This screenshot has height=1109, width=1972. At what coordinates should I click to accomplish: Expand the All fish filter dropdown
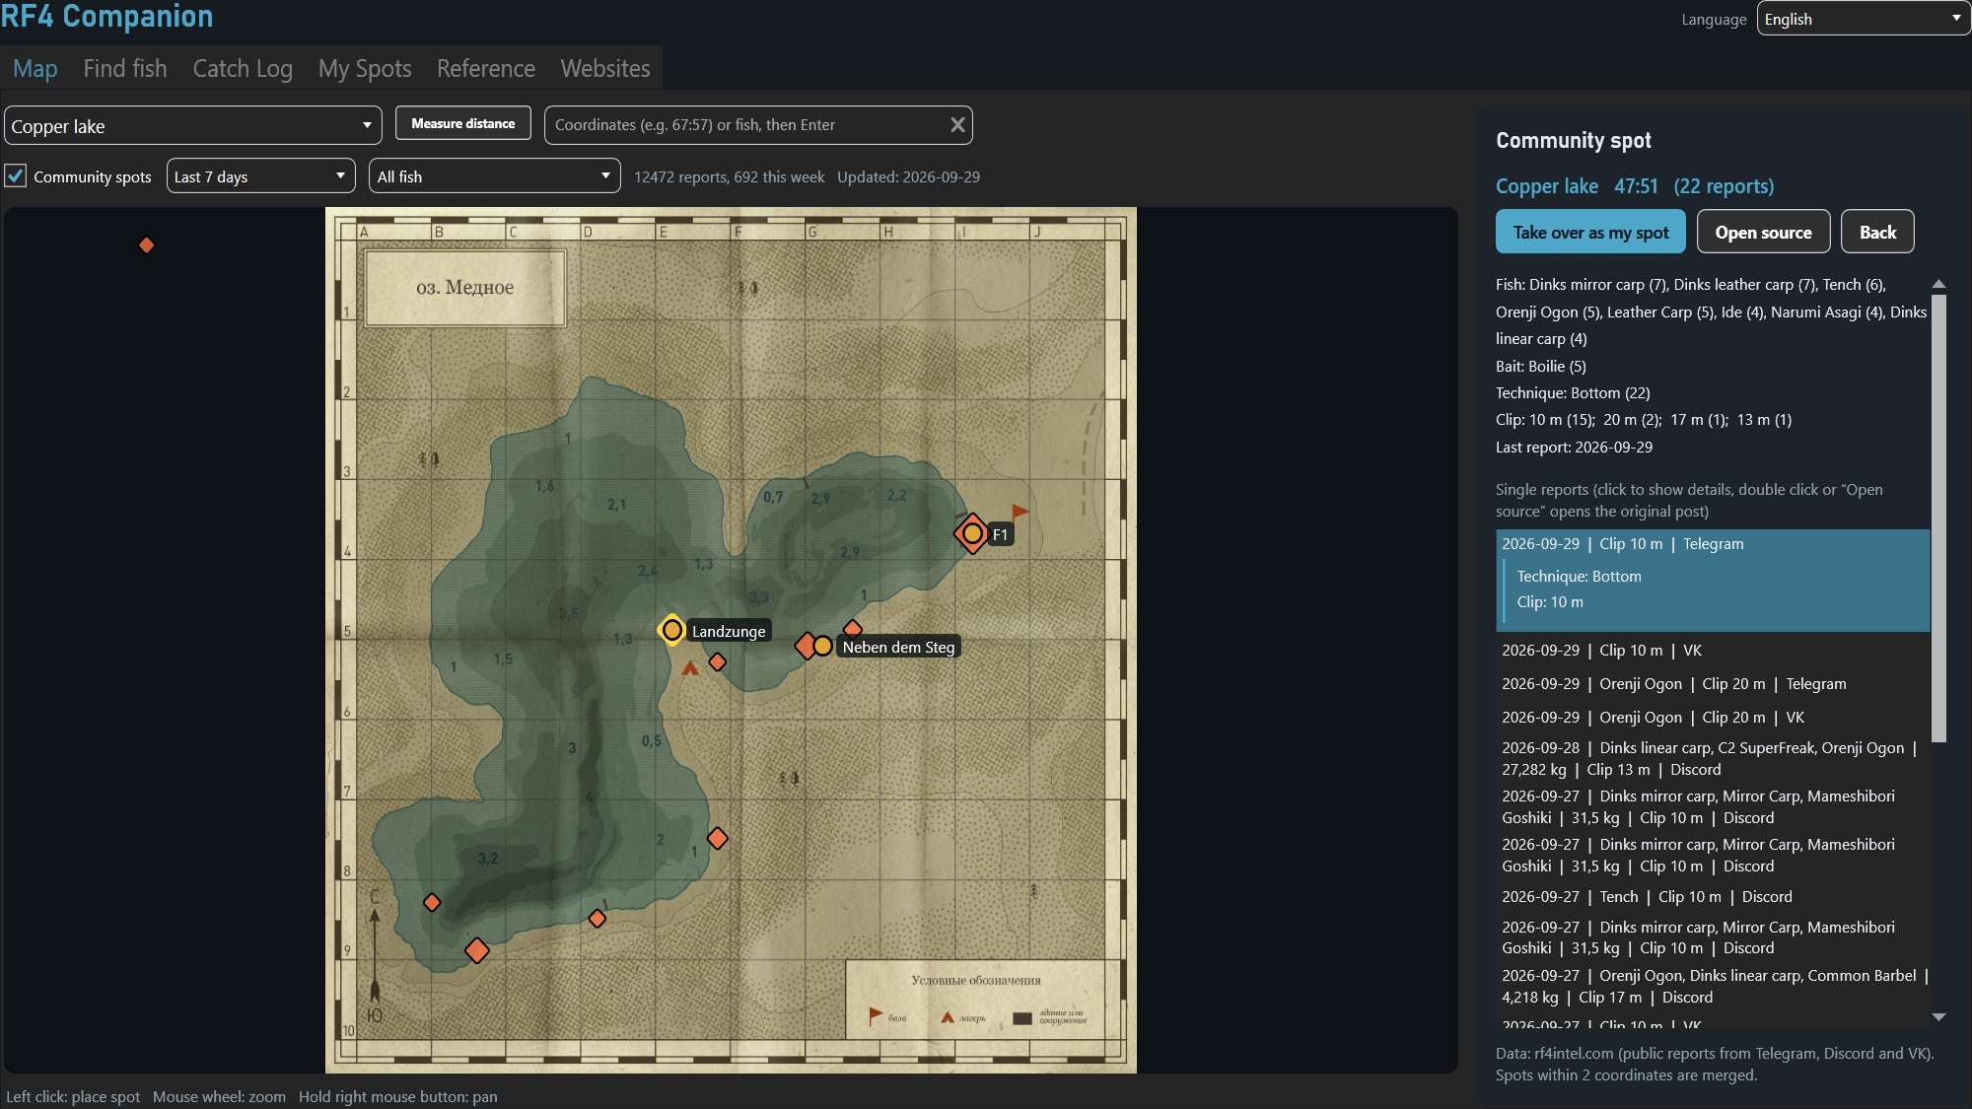pyautogui.click(x=494, y=176)
